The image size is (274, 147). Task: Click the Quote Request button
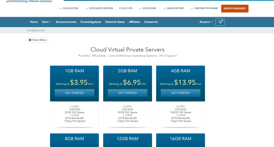tap(235, 9)
